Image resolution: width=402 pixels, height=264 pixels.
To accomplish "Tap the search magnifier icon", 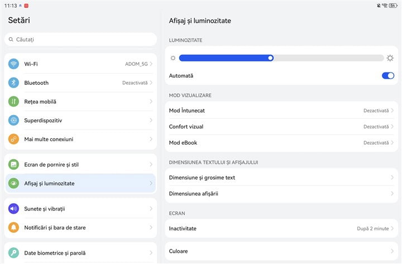I will [x=11, y=40].
